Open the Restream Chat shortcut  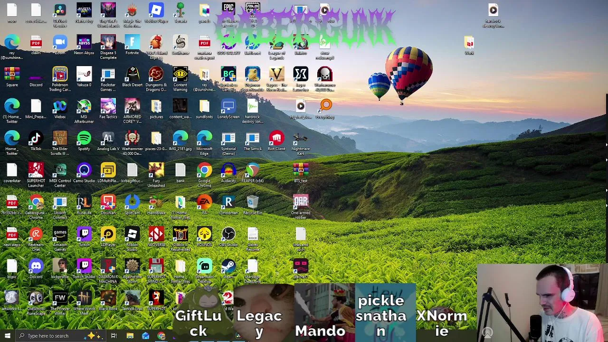36,239
